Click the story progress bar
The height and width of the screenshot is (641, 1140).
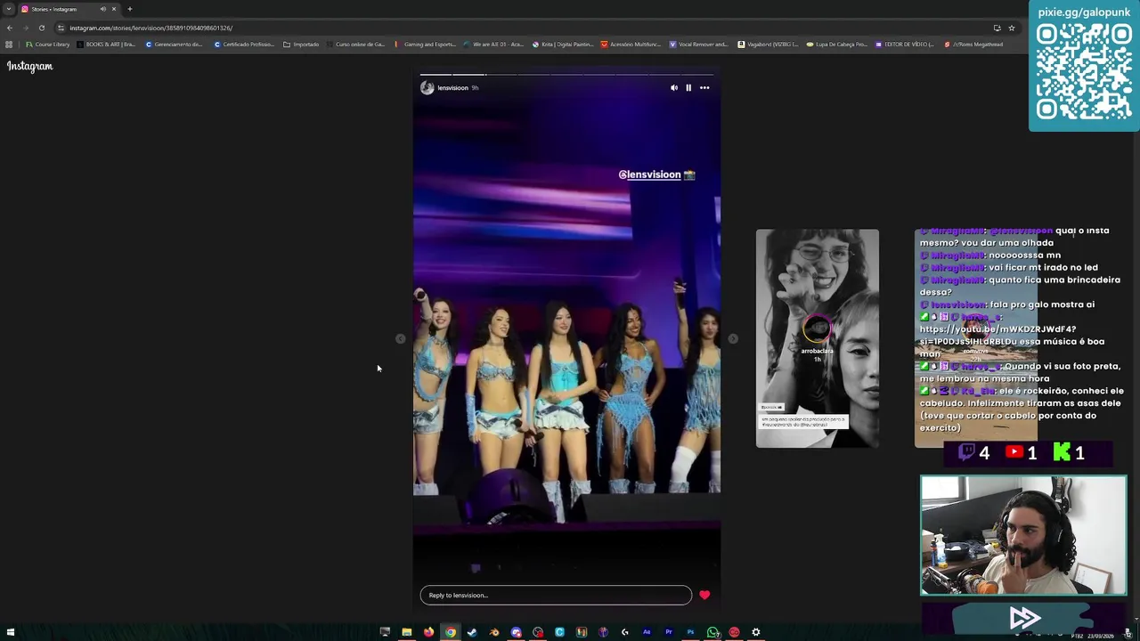566,75
